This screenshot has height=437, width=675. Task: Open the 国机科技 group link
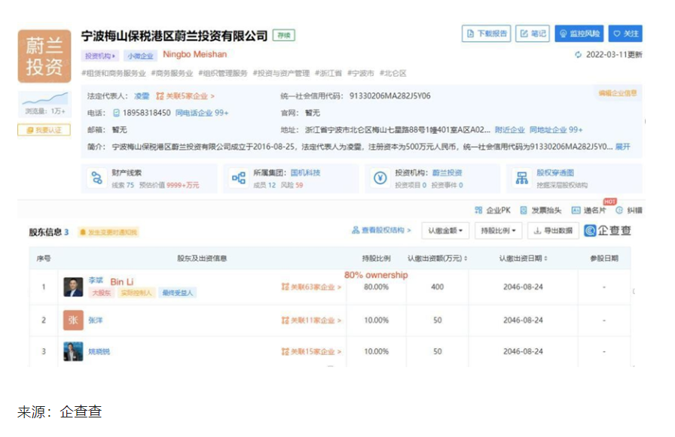click(305, 172)
